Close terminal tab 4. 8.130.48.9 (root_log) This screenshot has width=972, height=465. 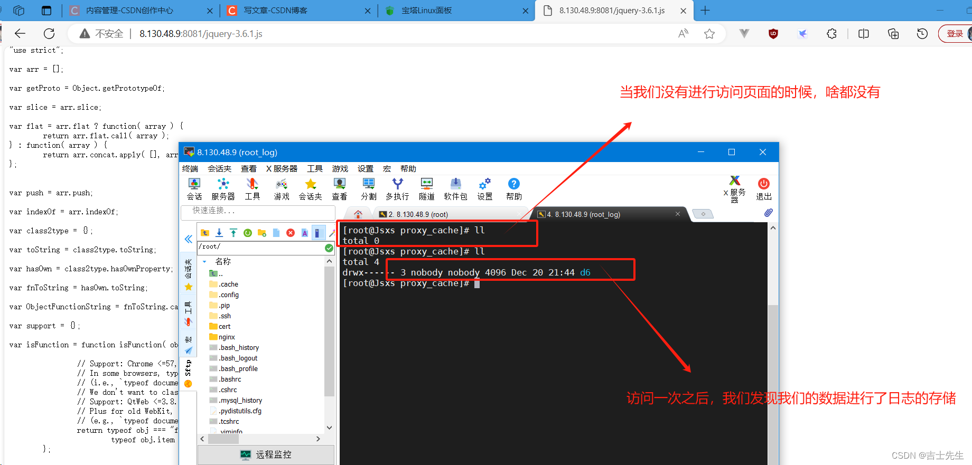point(678,214)
